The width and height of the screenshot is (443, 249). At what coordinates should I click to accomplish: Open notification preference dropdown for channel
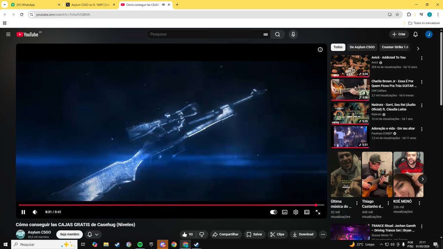tap(93, 234)
